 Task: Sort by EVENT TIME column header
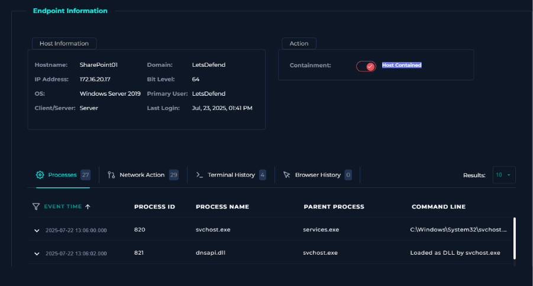pyautogui.click(x=63, y=206)
